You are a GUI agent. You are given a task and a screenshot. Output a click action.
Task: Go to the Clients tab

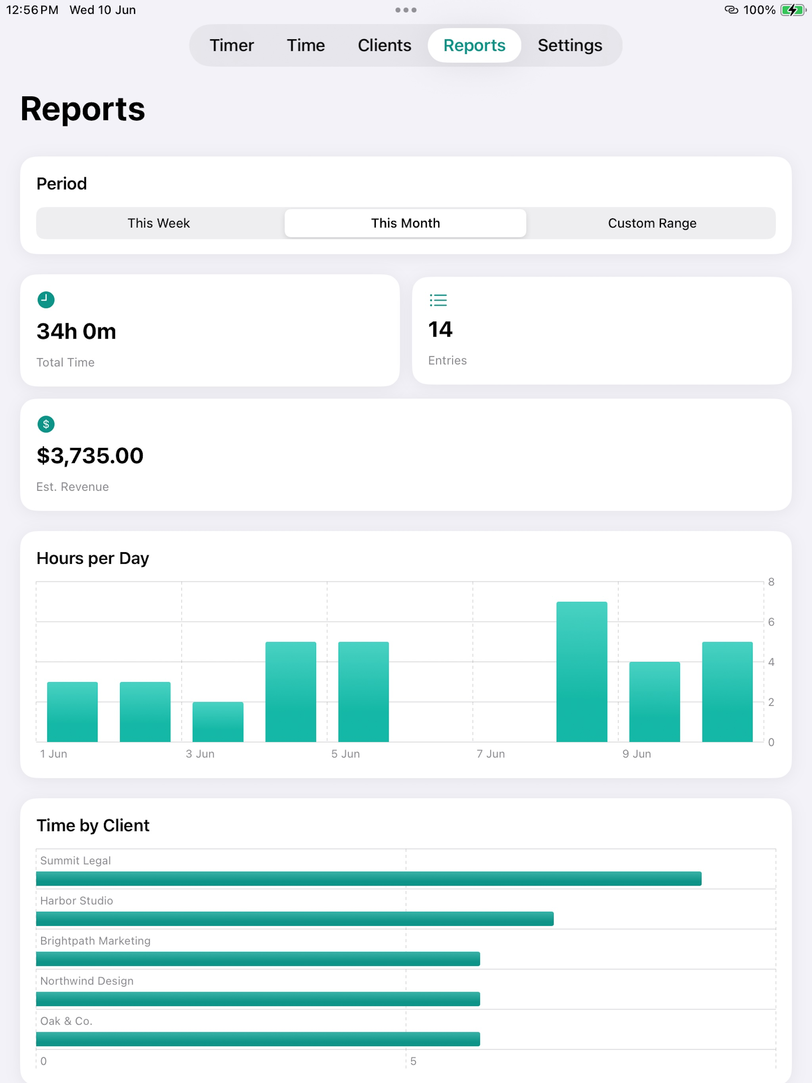tap(385, 45)
